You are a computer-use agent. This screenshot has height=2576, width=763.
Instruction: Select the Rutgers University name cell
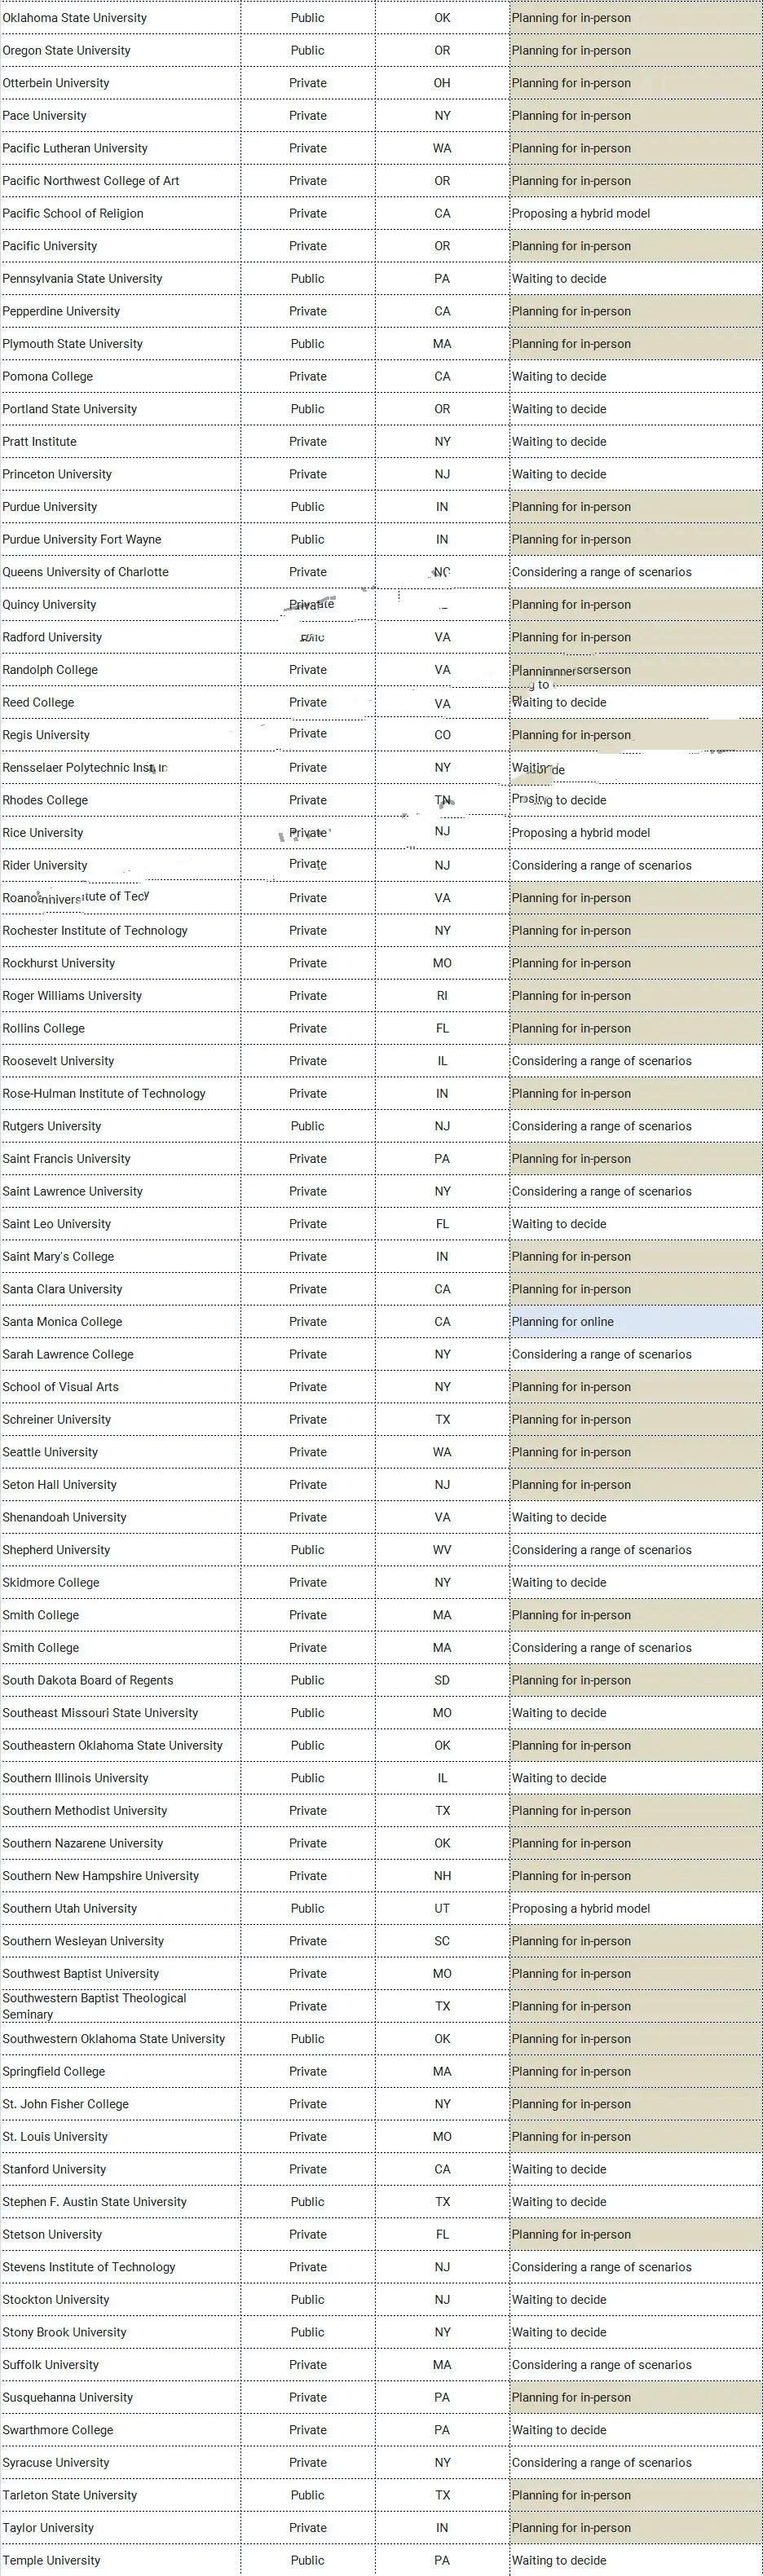pos(52,1126)
